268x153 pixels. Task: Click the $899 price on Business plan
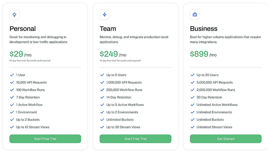(199, 54)
